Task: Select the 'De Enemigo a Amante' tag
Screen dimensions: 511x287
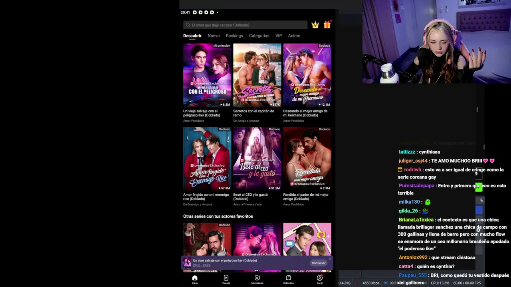Action: (198, 204)
